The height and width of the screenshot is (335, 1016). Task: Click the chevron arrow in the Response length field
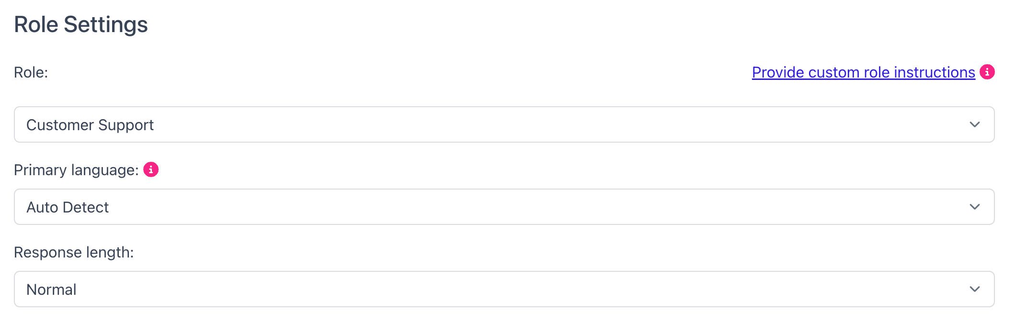974,289
